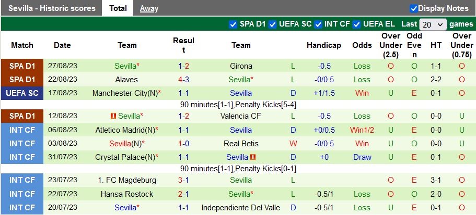The width and height of the screenshot is (476, 215).
Task: Open Independiente Del Valle team link
Action: [241, 208]
